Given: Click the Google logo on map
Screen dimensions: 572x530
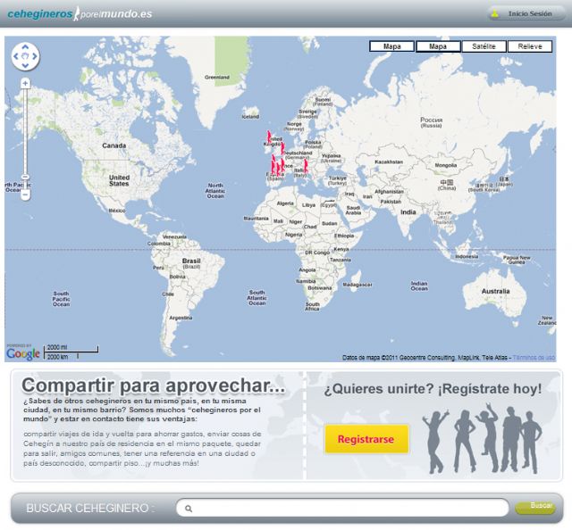Looking at the screenshot, I should coord(23,353).
